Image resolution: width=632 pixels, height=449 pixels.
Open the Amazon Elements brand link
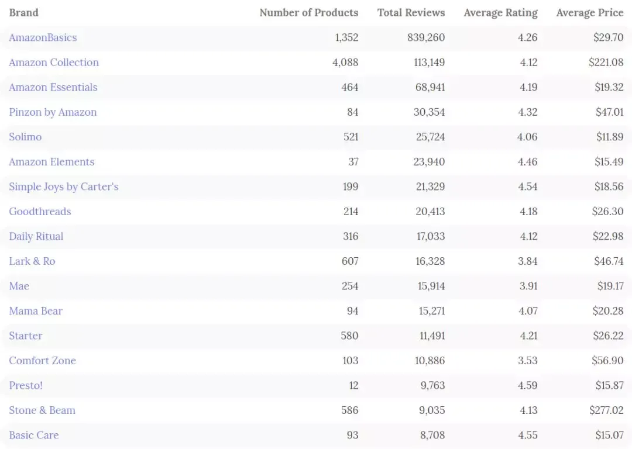pyautogui.click(x=51, y=162)
